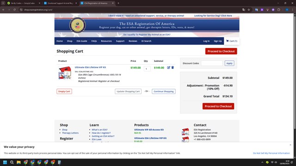Click the browser address bar URL
Screen dimensions: 296x166
(x=38, y=10)
